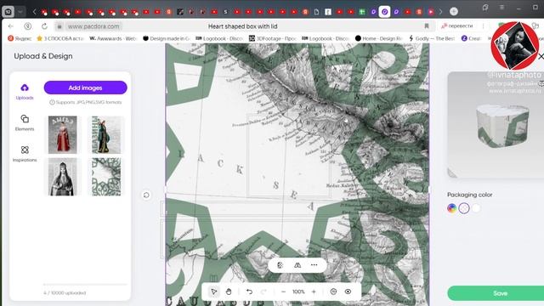The image size is (544, 306).
Task: Open the Awwwards bookmark
Action: 113,38
